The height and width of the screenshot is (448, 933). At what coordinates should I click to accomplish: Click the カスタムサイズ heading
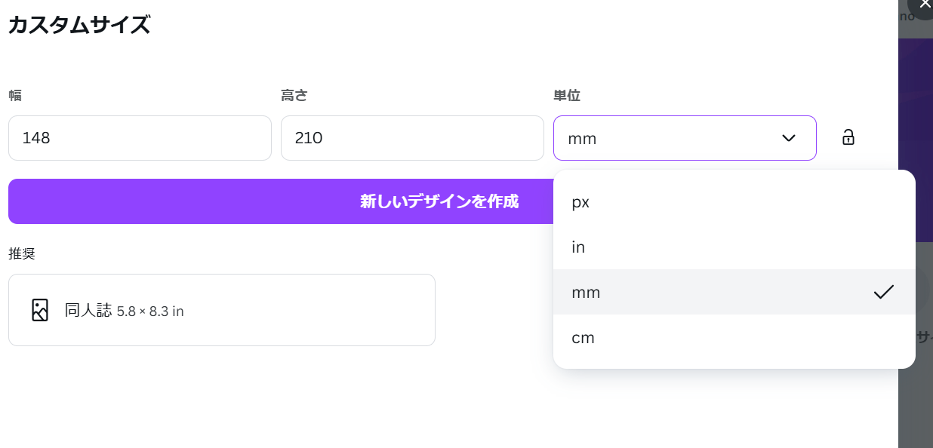(x=79, y=25)
